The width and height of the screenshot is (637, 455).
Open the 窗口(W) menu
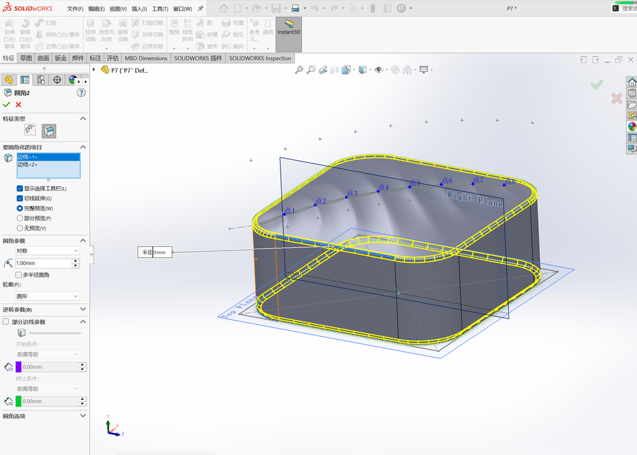pyautogui.click(x=182, y=9)
